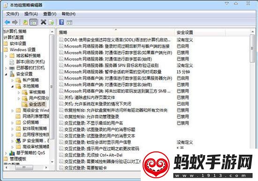Click the show/hide action pane toolbar icon
Viewport: 258px width, 181px height.
[x=69, y=23]
